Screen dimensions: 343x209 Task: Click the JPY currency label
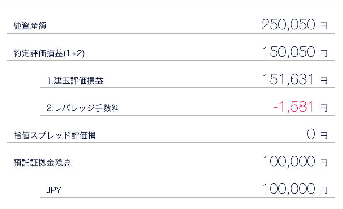click(x=54, y=190)
